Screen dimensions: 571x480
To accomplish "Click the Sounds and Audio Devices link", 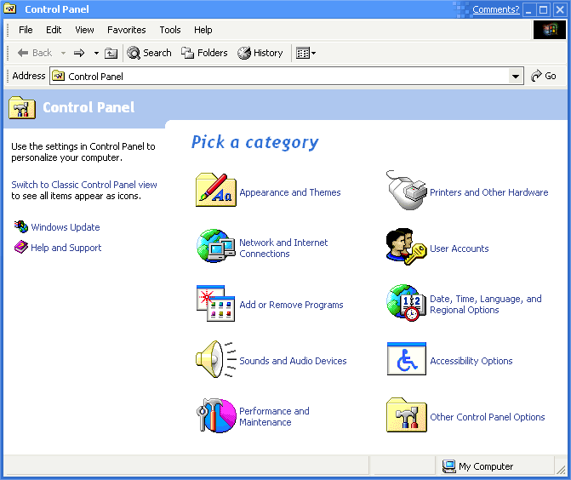I will 293,361.
